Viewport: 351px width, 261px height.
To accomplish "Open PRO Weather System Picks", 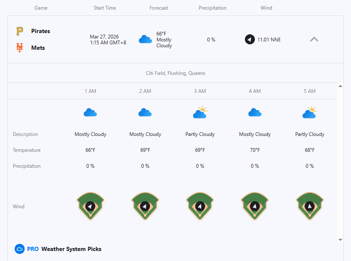I will 71,249.
